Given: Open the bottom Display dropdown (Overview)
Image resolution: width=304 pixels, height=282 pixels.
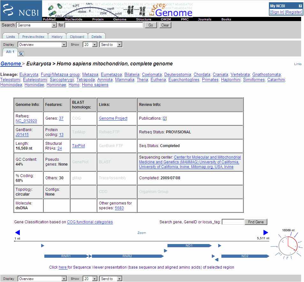Looking at the screenshot, I should point(42,279).
